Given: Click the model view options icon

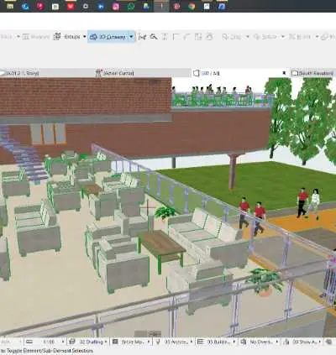Looking at the screenshot, I should pyautogui.click(x=201, y=342).
